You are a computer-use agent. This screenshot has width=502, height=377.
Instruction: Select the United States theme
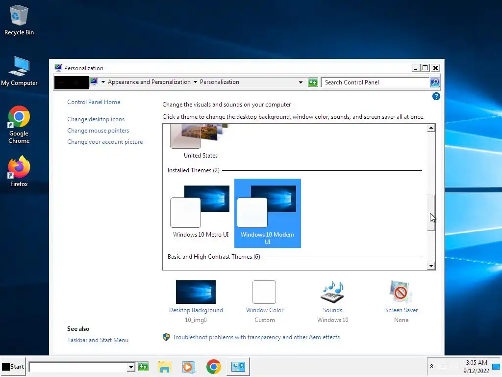(201, 142)
